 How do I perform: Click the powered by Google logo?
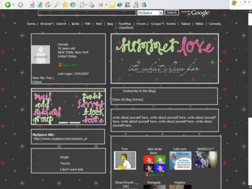(196, 13)
